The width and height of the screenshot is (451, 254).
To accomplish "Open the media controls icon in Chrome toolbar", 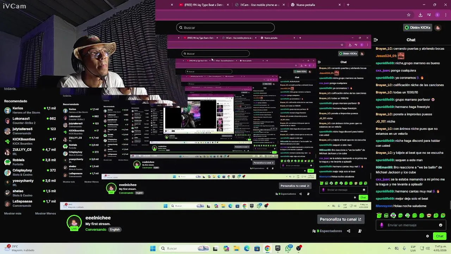I will (x=429, y=15).
